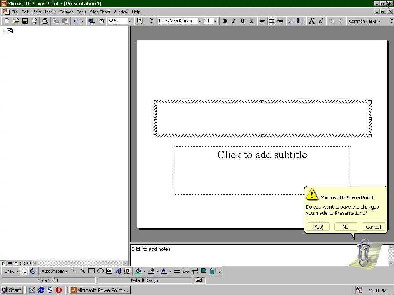Screen dimensions: 394x295
Task: Expand Line Color dropdown arrow
Action: [x=157, y=271]
